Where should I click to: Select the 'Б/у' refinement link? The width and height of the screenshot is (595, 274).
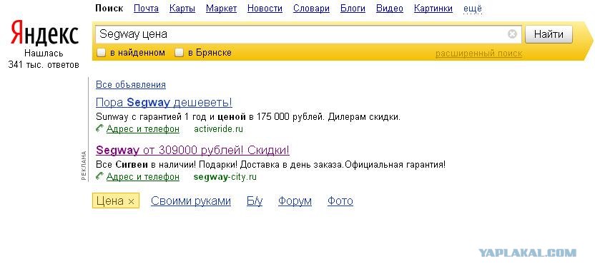click(255, 201)
